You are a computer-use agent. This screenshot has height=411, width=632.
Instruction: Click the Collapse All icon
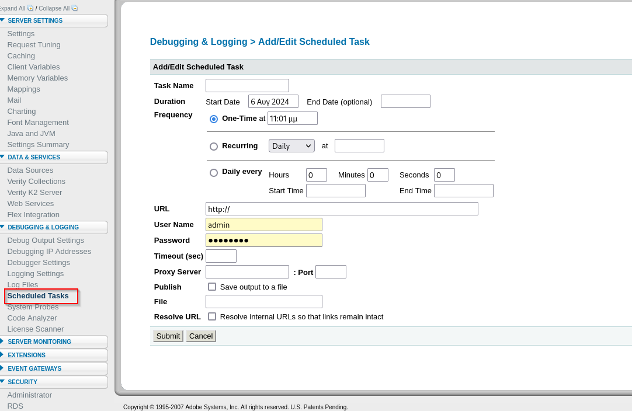(x=74, y=8)
